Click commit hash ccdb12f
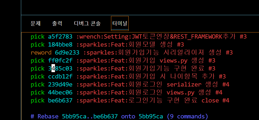 [60, 76]
